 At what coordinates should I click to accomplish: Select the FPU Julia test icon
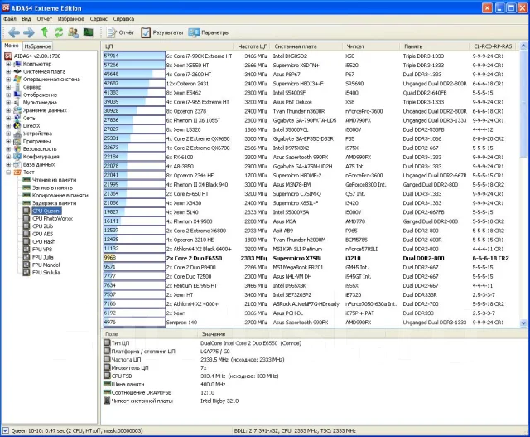coord(26,257)
